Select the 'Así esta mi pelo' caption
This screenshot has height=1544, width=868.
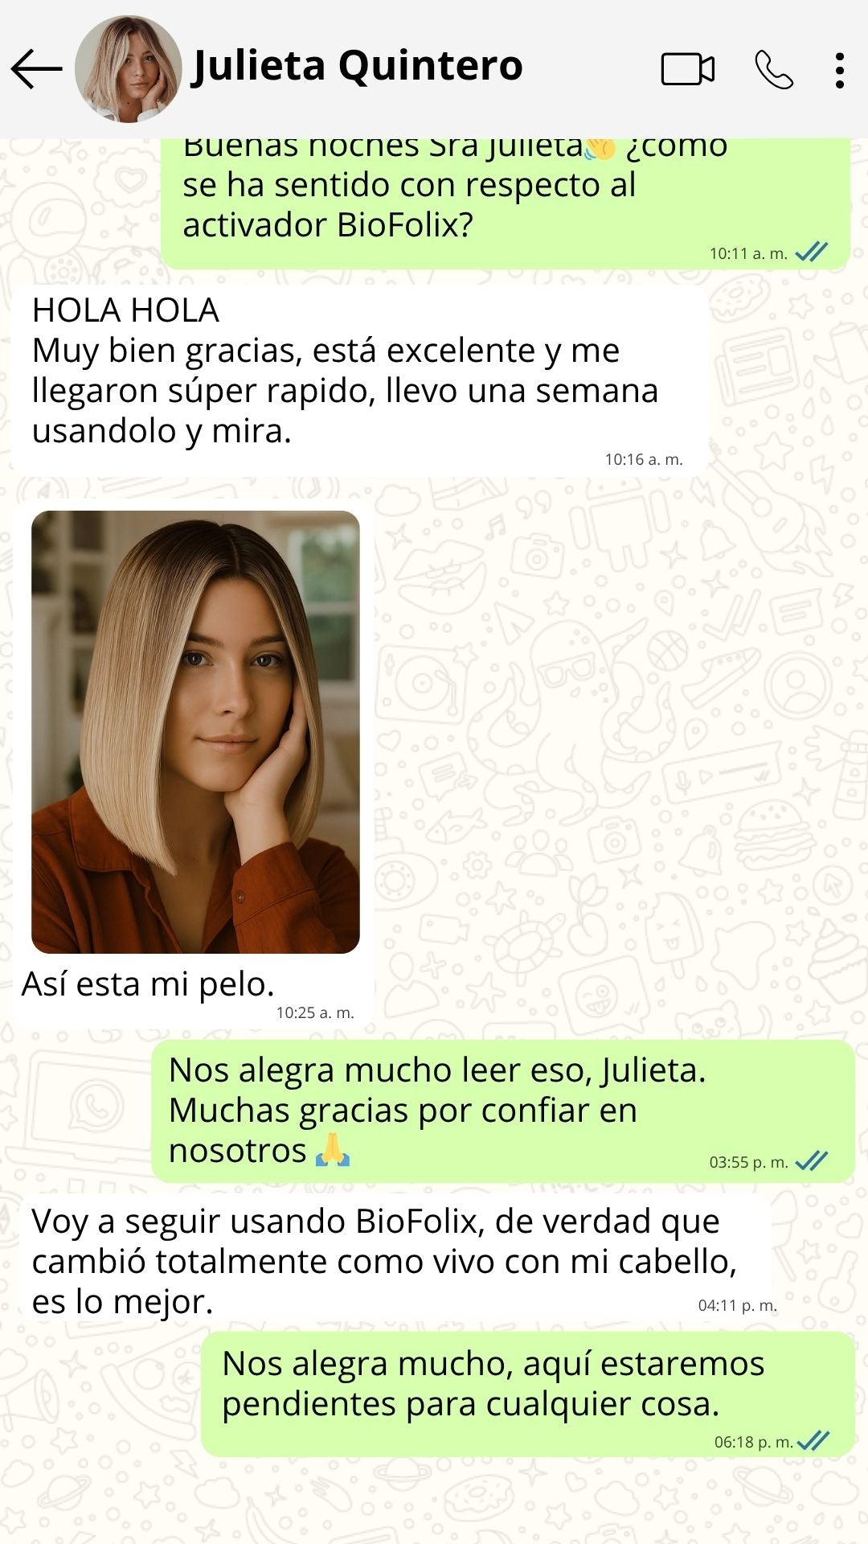[148, 983]
